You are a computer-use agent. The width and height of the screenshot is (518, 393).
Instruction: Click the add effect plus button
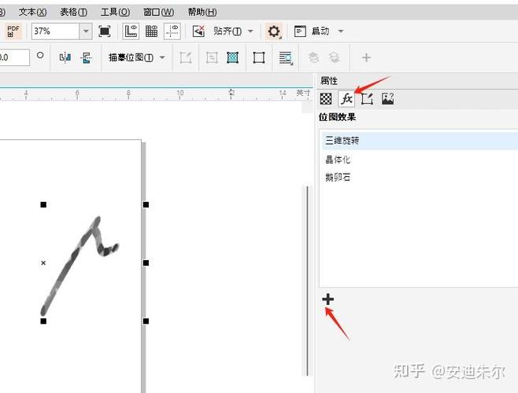point(328,299)
